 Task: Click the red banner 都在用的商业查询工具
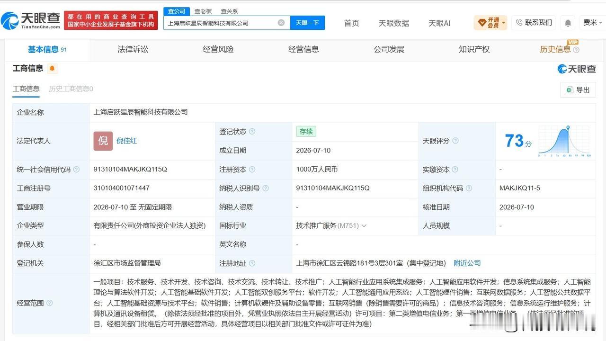coord(111,20)
